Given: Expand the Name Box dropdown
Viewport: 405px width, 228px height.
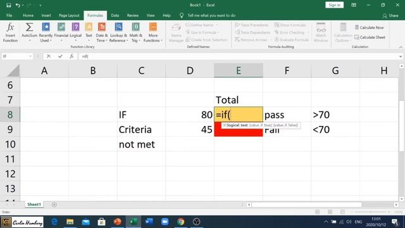Looking at the screenshot, I should click(x=30, y=56).
